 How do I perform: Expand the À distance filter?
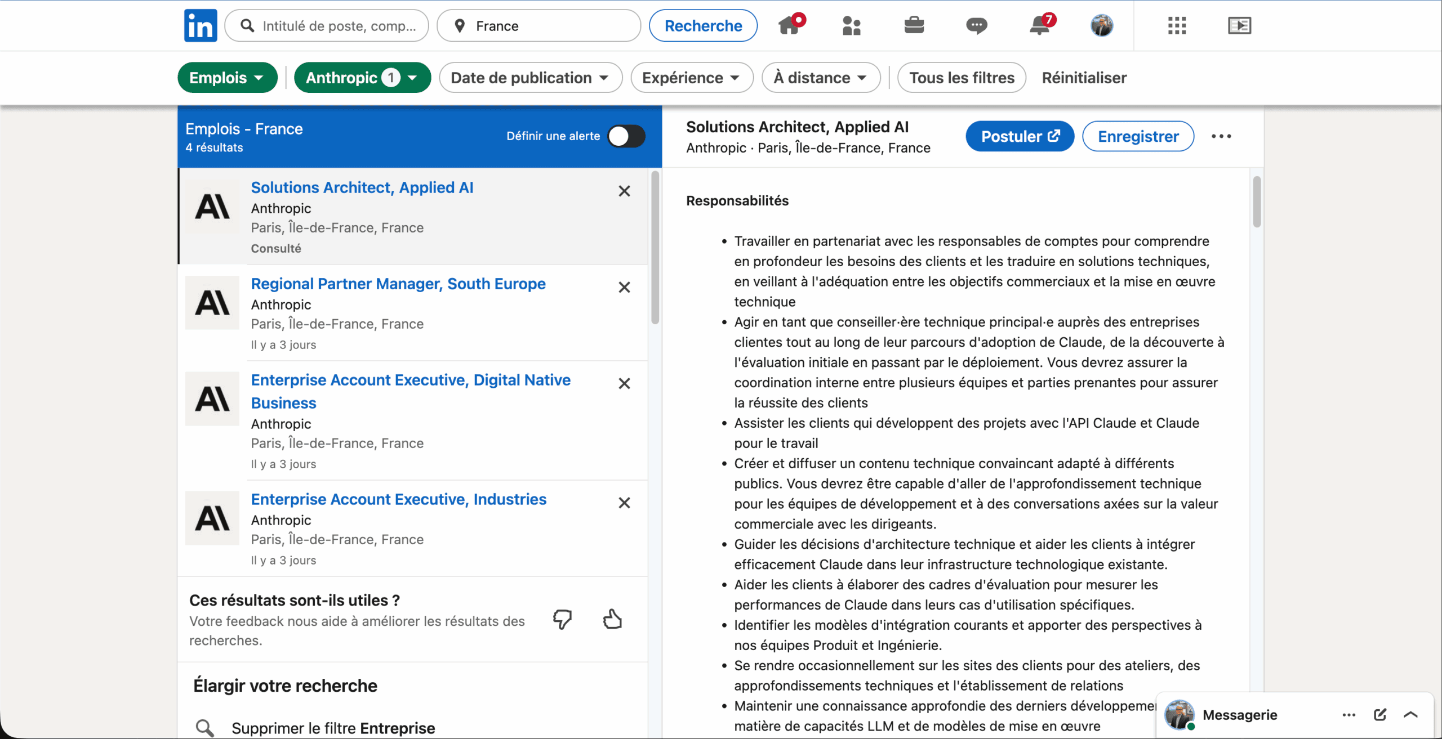(820, 78)
